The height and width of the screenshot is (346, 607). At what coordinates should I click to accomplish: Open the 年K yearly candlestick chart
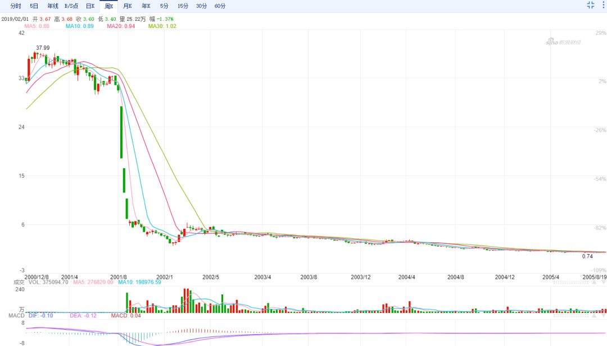point(146,6)
